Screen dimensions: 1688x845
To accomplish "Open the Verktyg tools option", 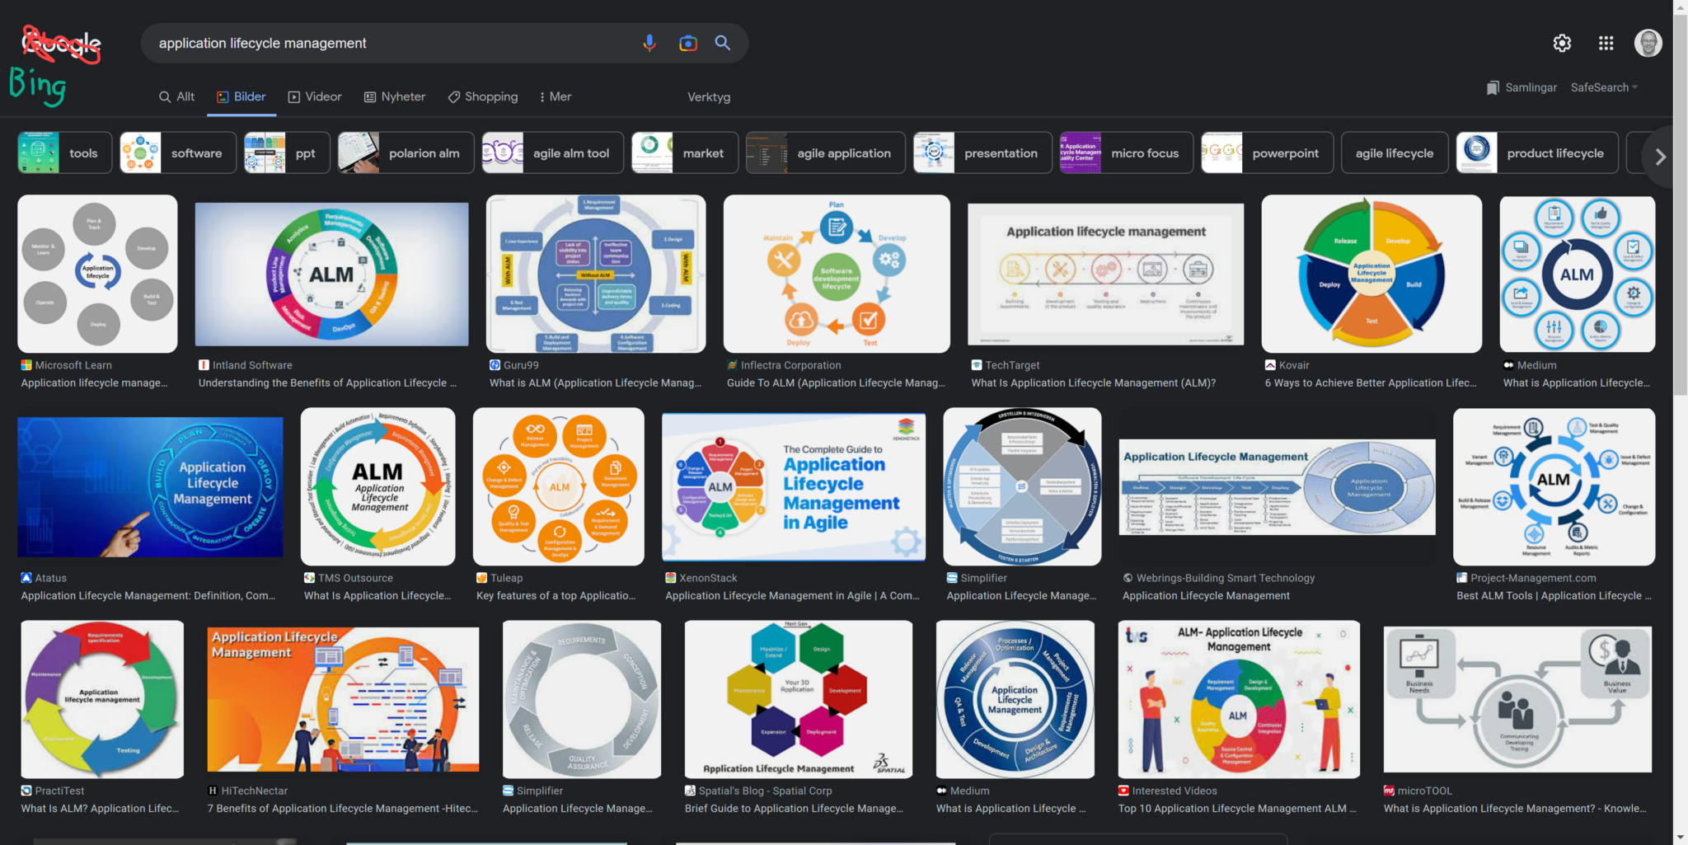I will coord(709,96).
